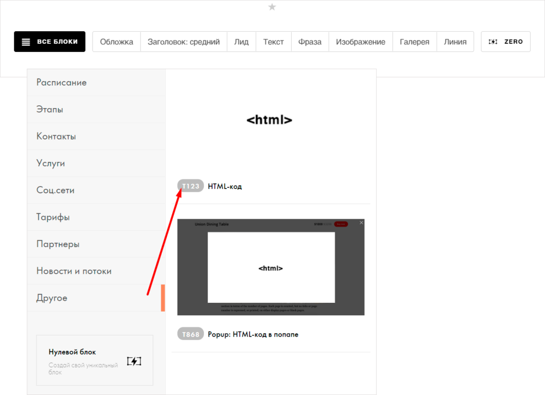Click the star icon at top
Image resolution: width=545 pixels, height=395 pixels.
(x=272, y=7)
